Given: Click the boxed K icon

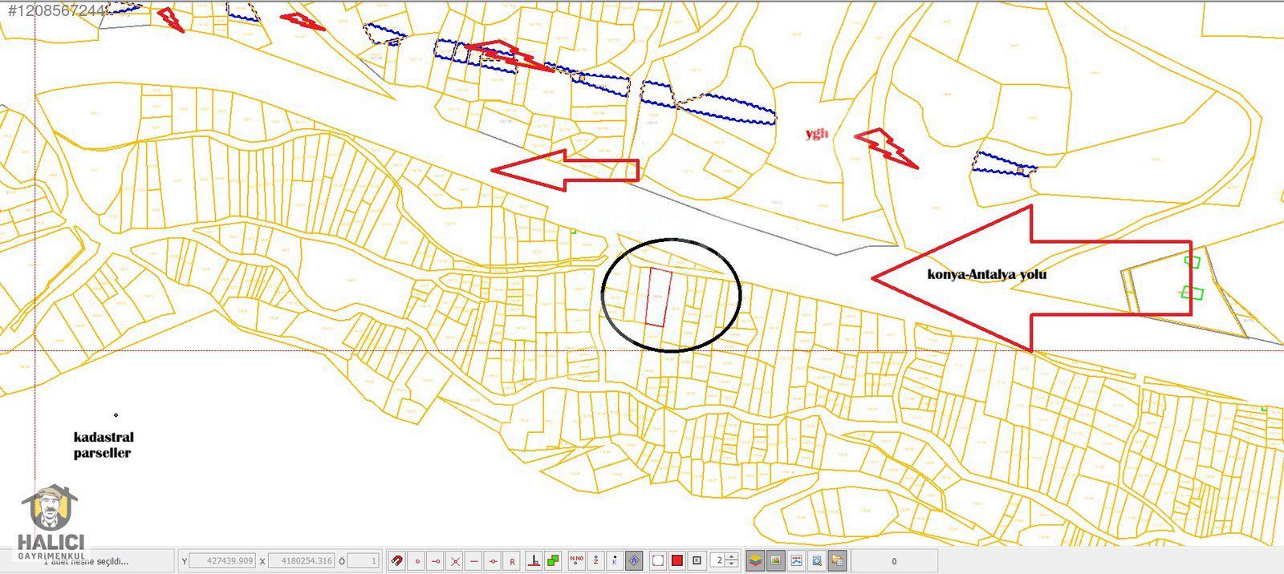Looking at the screenshot, I should 697,561.
